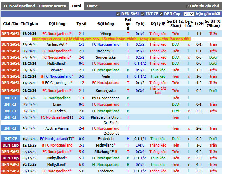This screenshot has height=174, width=225.
Task: Click the DEN Cup badge on 15/12/25 row
Action: (10, 145)
